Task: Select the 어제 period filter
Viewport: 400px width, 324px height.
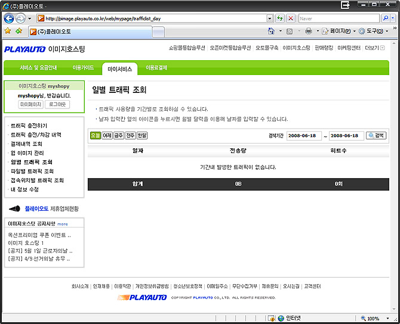Action: pos(107,135)
